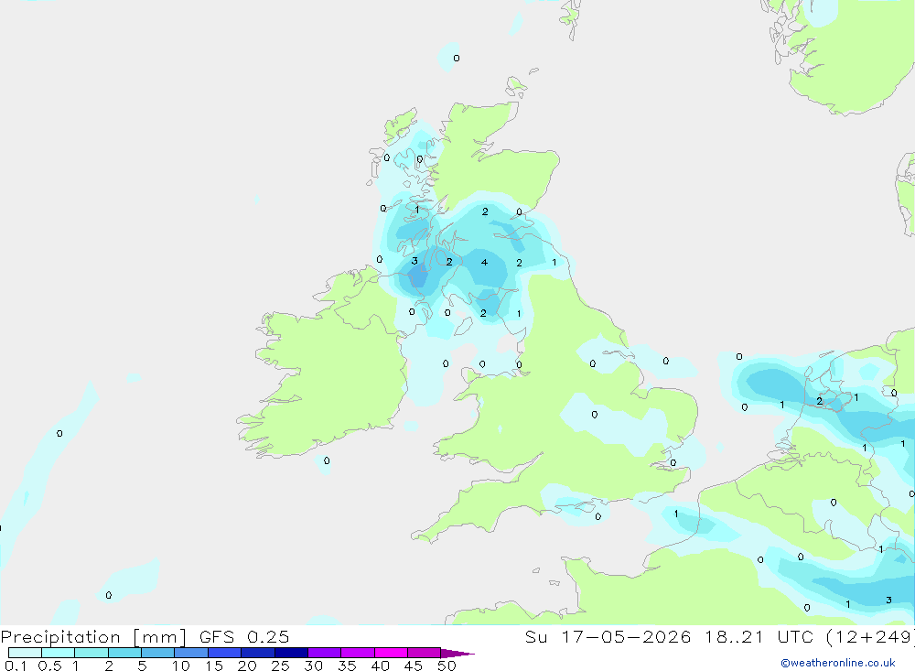Click the '20' legend scale label

(247, 666)
